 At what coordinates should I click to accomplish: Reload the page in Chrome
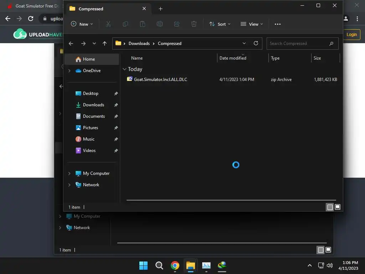point(31,19)
